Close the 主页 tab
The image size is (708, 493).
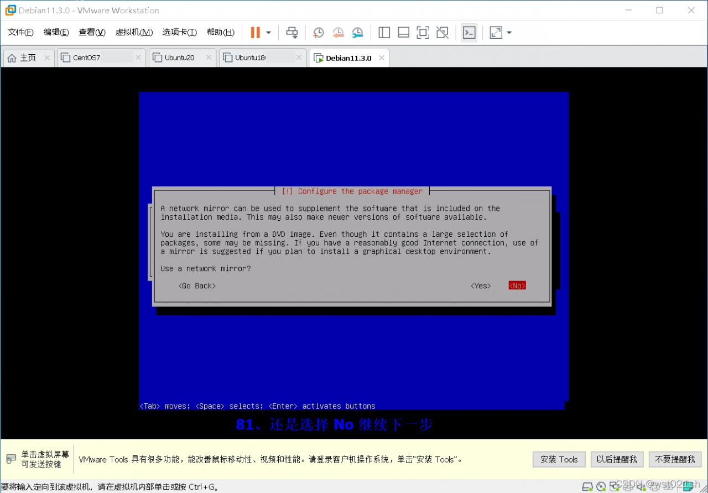click(46, 58)
